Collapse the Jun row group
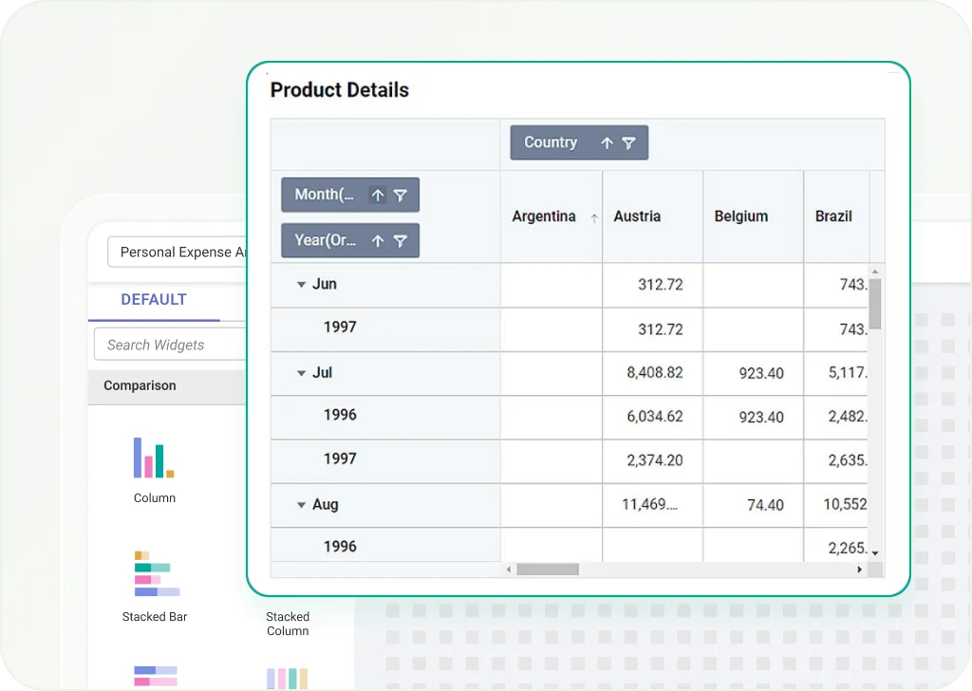Image resolution: width=972 pixels, height=691 pixels. (x=301, y=285)
